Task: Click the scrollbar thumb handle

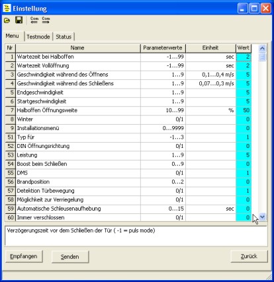Action: 262,57
